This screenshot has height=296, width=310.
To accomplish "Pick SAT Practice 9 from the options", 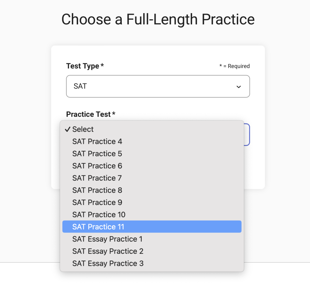I will click(97, 203).
